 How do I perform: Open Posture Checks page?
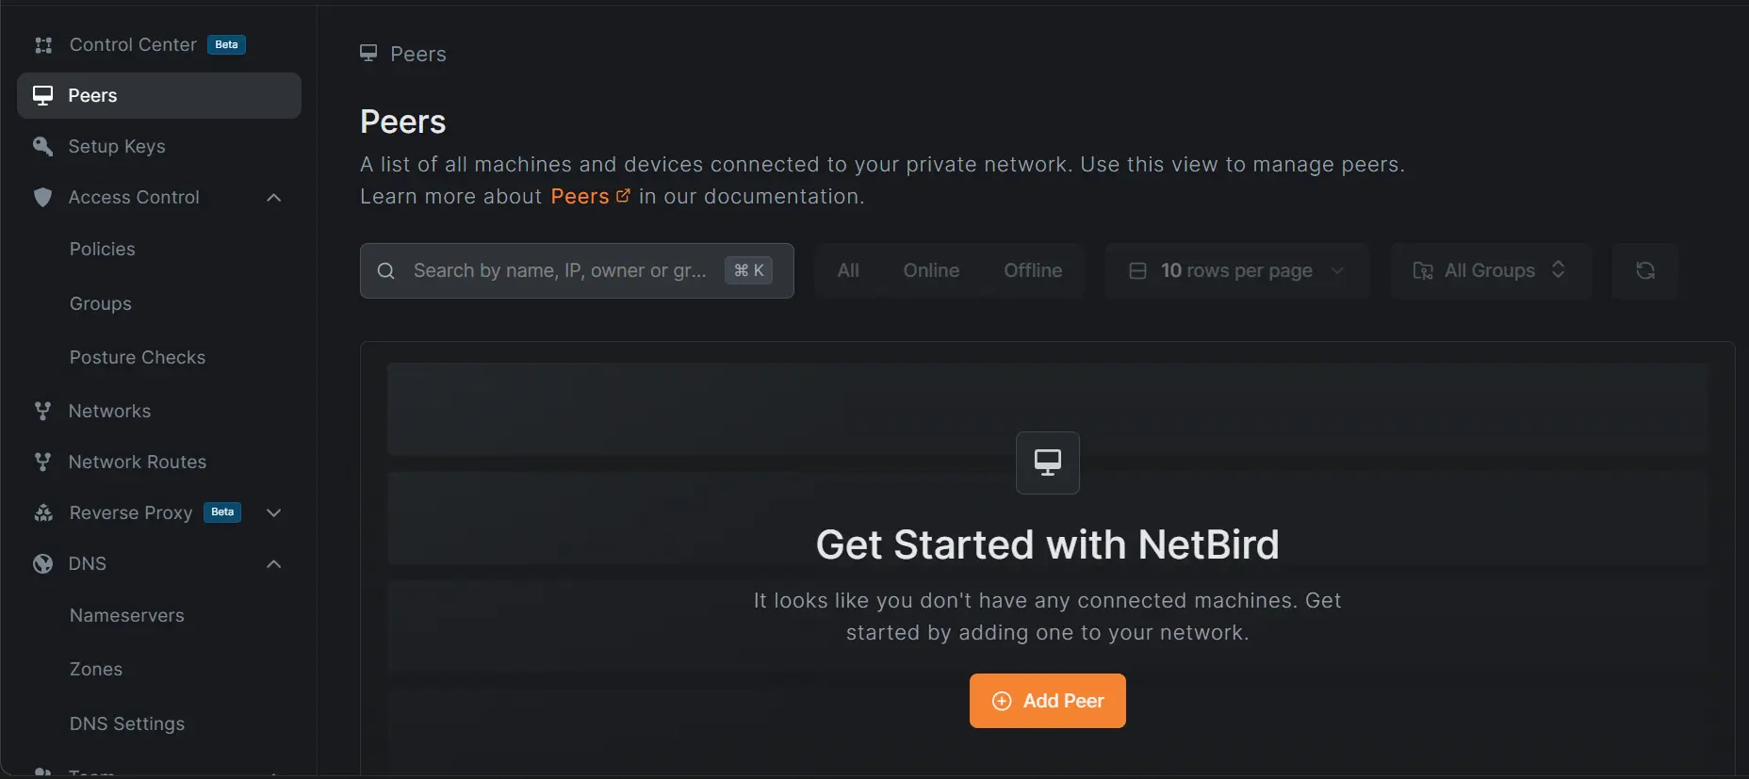pos(138,357)
